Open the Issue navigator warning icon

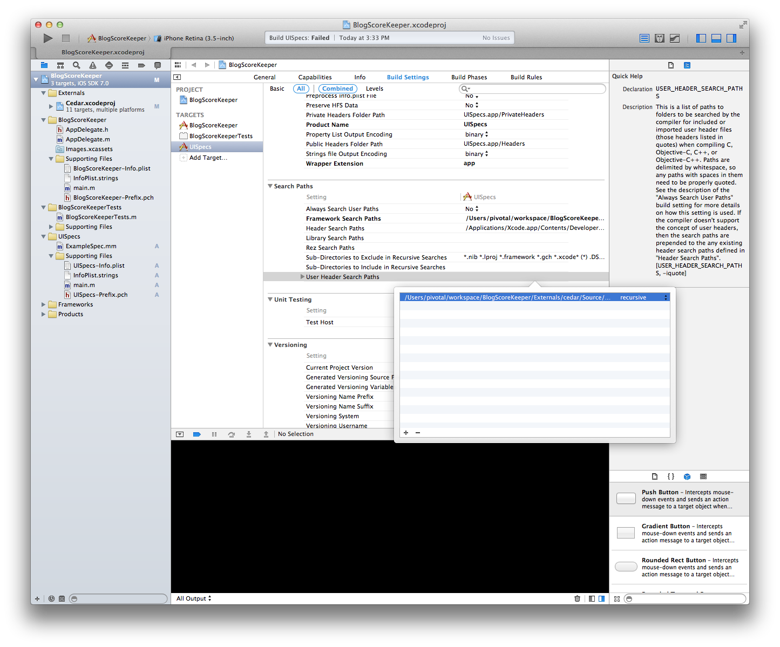click(93, 65)
